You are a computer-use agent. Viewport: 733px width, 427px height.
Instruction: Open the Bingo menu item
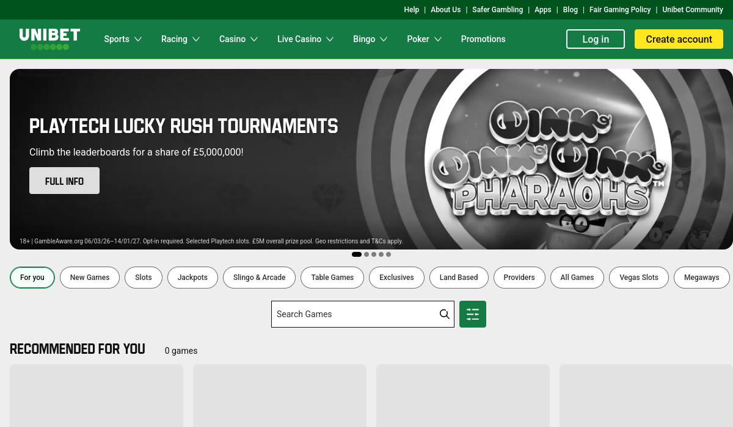(364, 39)
